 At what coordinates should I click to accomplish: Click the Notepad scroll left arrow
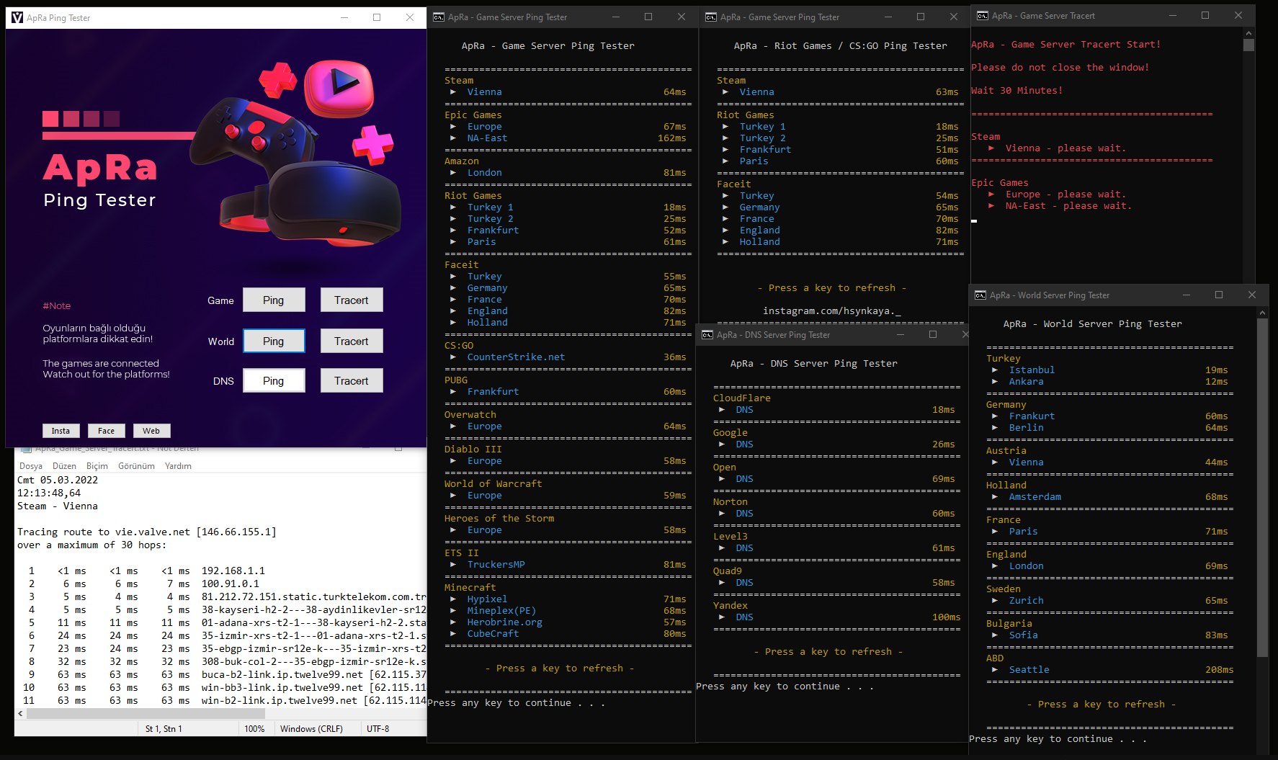click(20, 713)
